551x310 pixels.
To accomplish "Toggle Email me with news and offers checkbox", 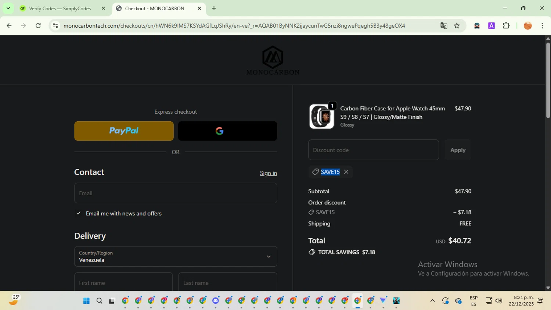I will [78, 213].
